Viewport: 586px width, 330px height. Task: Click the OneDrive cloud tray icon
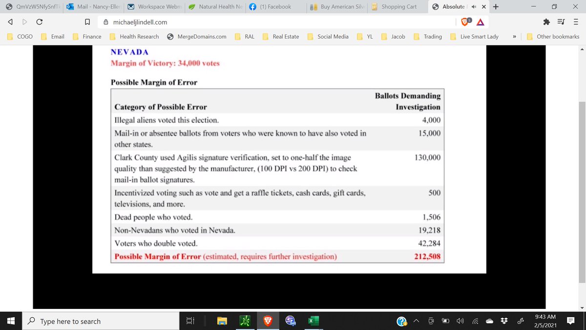click(x=490, y=321)
